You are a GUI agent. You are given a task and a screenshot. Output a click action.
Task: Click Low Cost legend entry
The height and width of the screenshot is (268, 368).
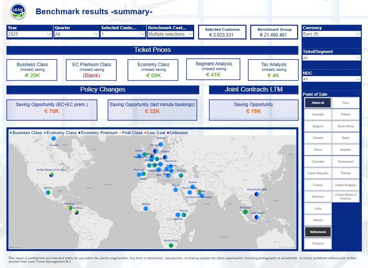(x=155, y=133)
